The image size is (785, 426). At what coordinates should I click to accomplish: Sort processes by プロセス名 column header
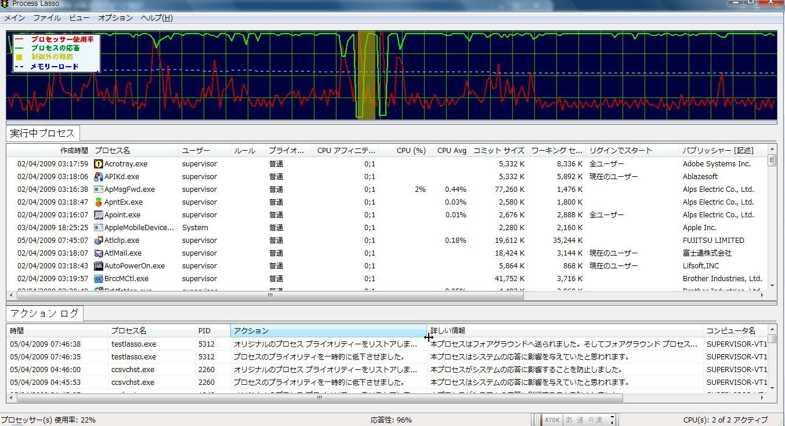pyautogui.click(x=112, y=151)
